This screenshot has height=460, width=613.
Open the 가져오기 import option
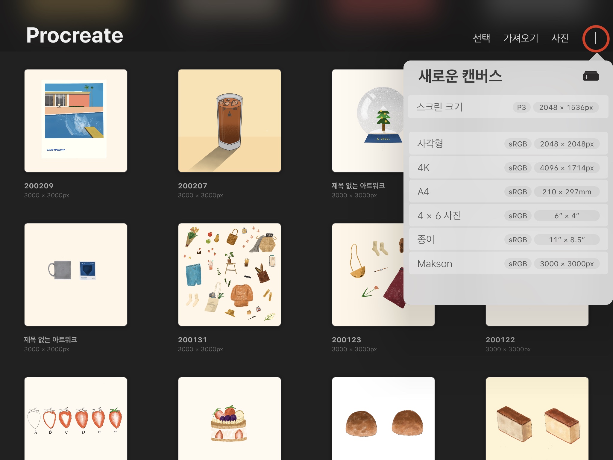tap(521, 38)
